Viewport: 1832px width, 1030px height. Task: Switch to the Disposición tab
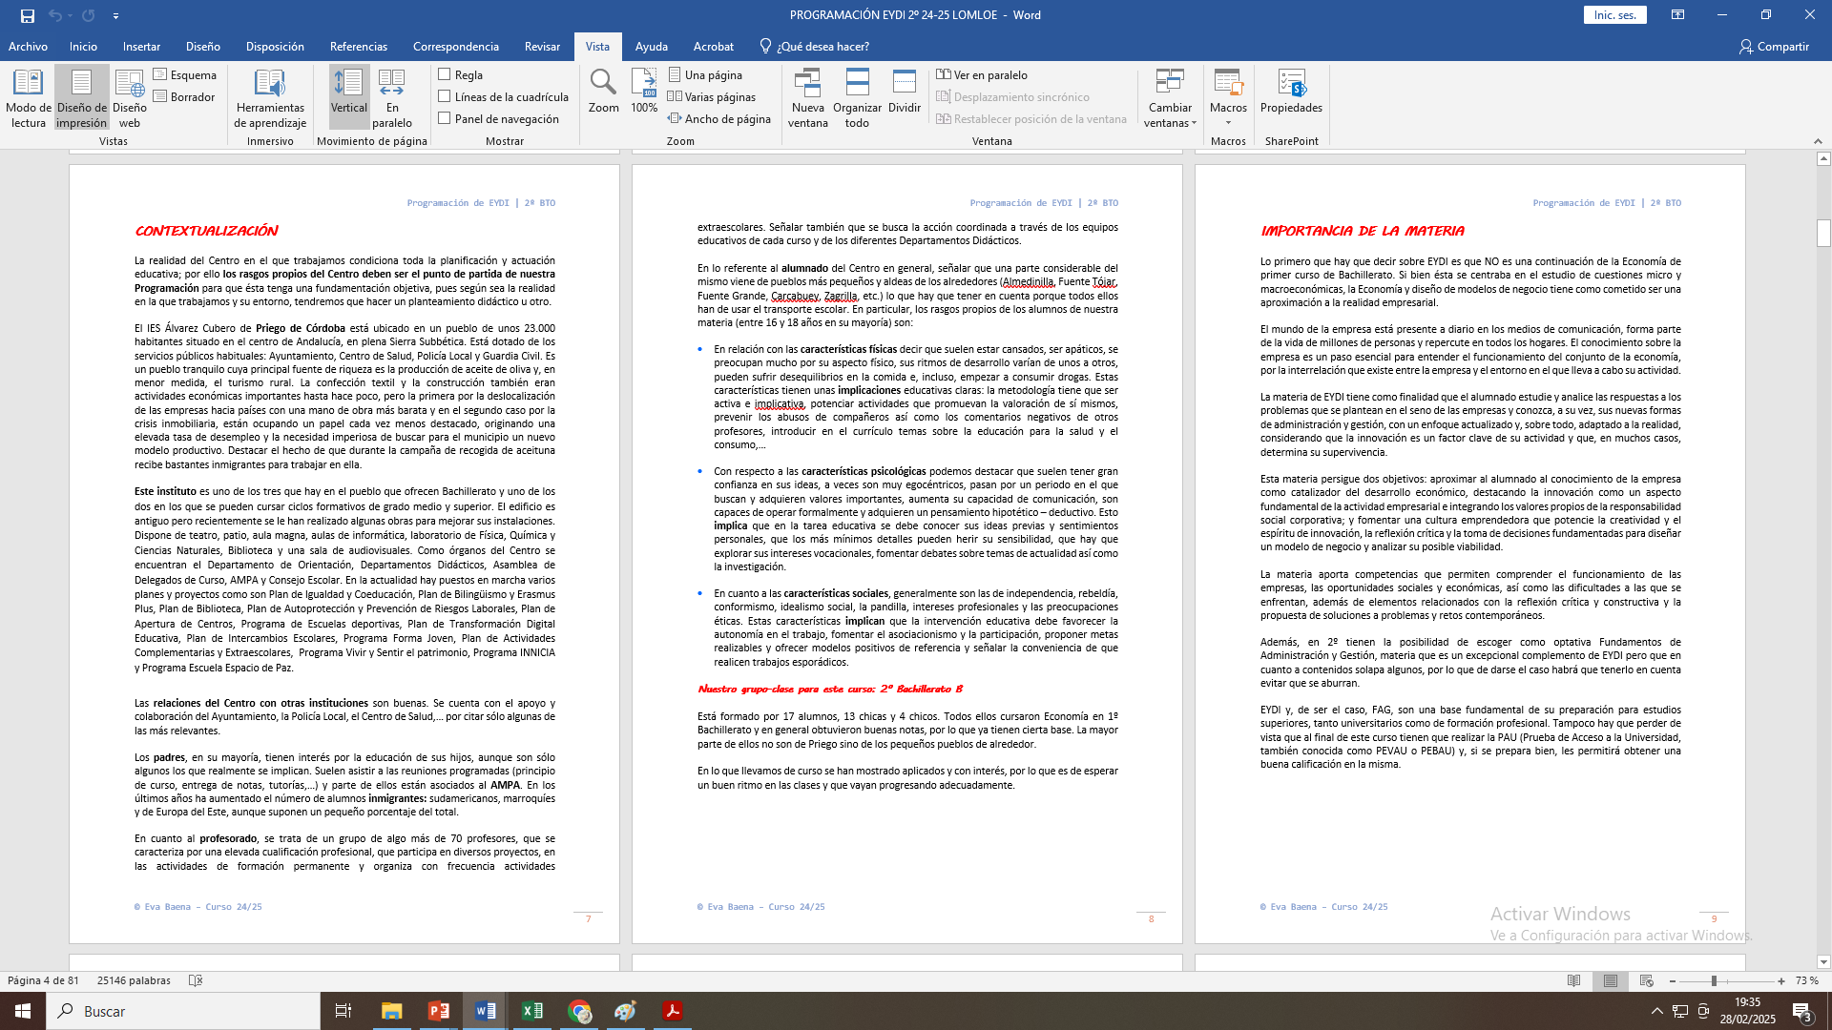click(275, 46)
